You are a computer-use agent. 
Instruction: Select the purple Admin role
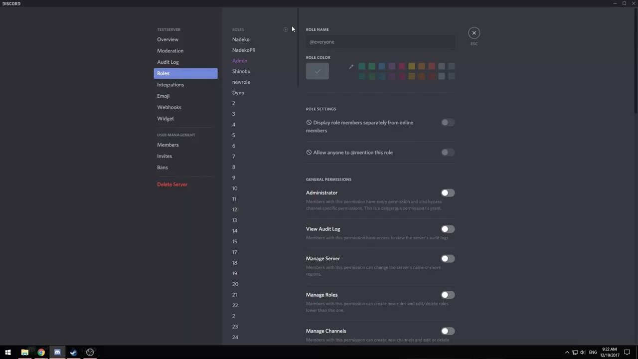click(240, 61)
